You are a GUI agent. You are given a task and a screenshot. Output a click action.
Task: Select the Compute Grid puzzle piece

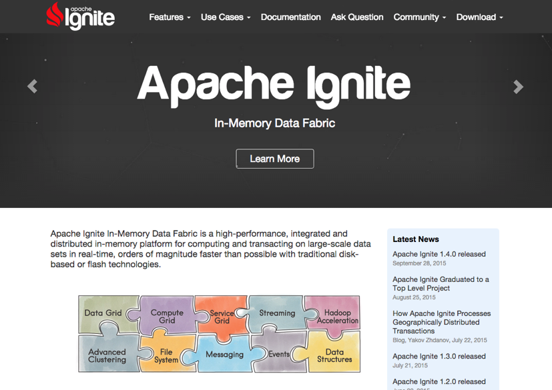[167, 316]
